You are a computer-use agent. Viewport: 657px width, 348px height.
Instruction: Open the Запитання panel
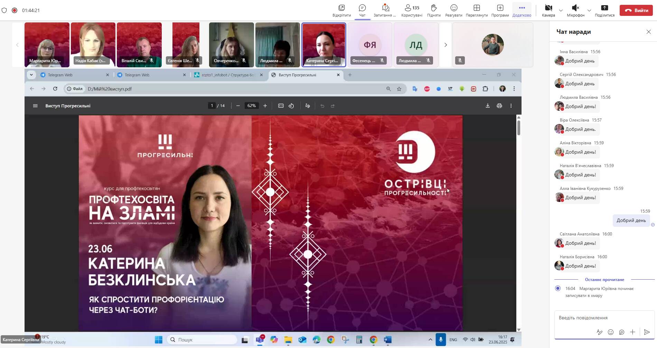pos(385,10)
